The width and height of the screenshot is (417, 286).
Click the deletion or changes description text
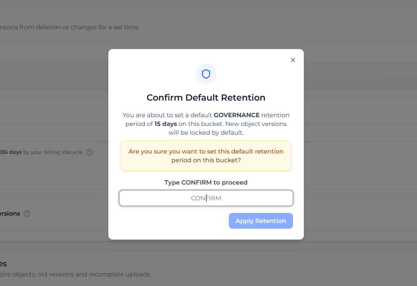(69, 27)
